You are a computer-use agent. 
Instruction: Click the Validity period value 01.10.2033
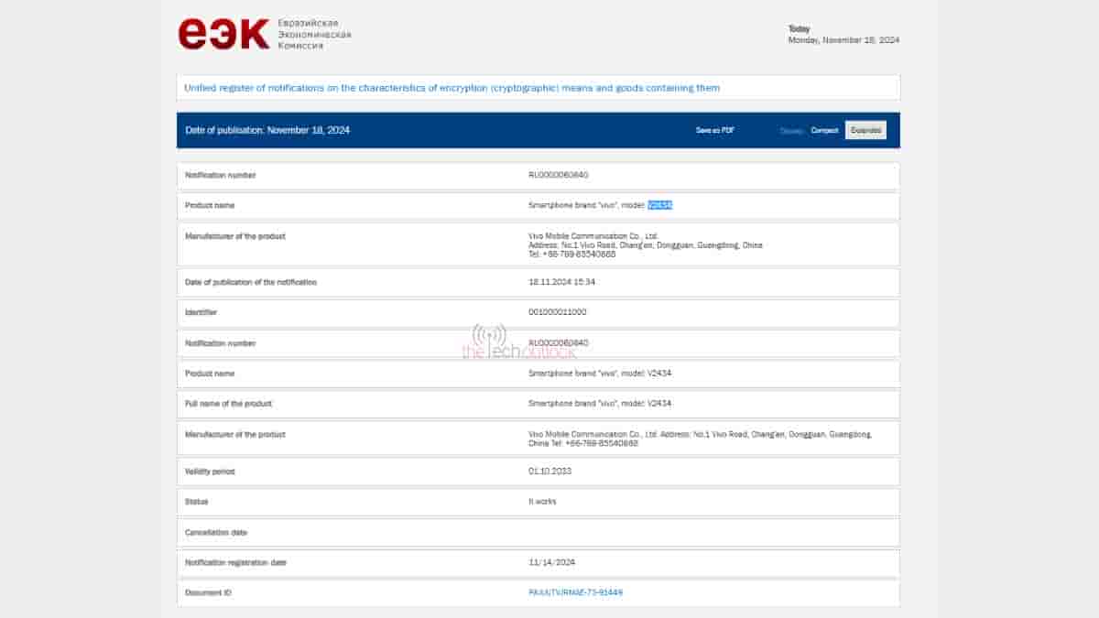549,472
